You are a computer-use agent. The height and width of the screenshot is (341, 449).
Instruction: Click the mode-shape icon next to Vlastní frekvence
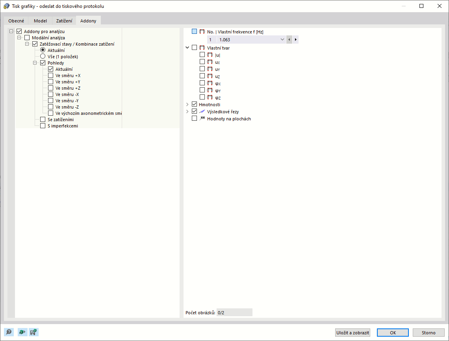tap(202, 31)
